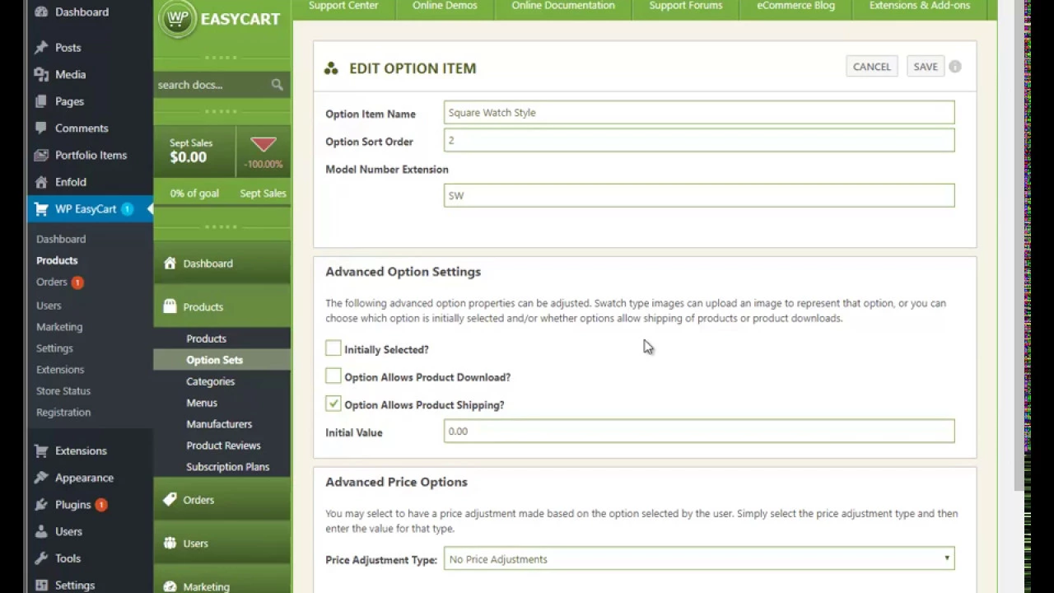Screen dimensions: 1054x593
Task: Click the EasyCart Dashboard home icon
Action: tap(170, 264)
